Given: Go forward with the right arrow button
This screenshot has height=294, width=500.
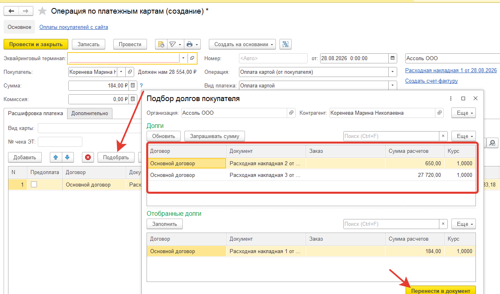Looking at the screenshot, I should (x=26, y=11).
